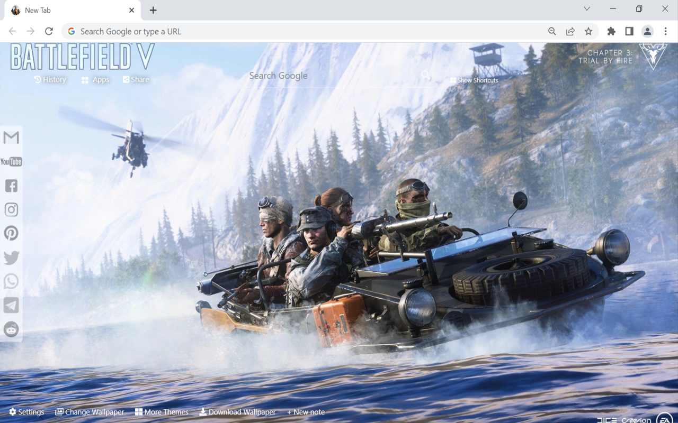Open the Chrome profile avatar menu
The width and height of the screenshot is (678, 423).
[647, 31]
